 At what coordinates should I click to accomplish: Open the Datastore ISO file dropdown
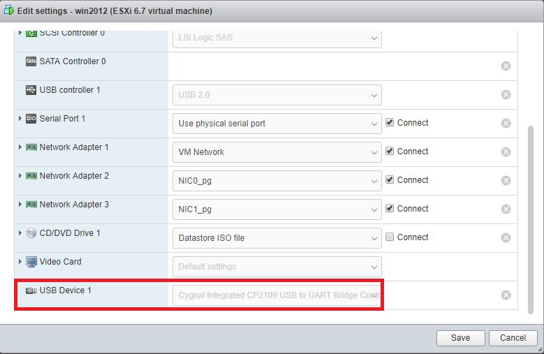pyautogui.click(x=277, y=238)
